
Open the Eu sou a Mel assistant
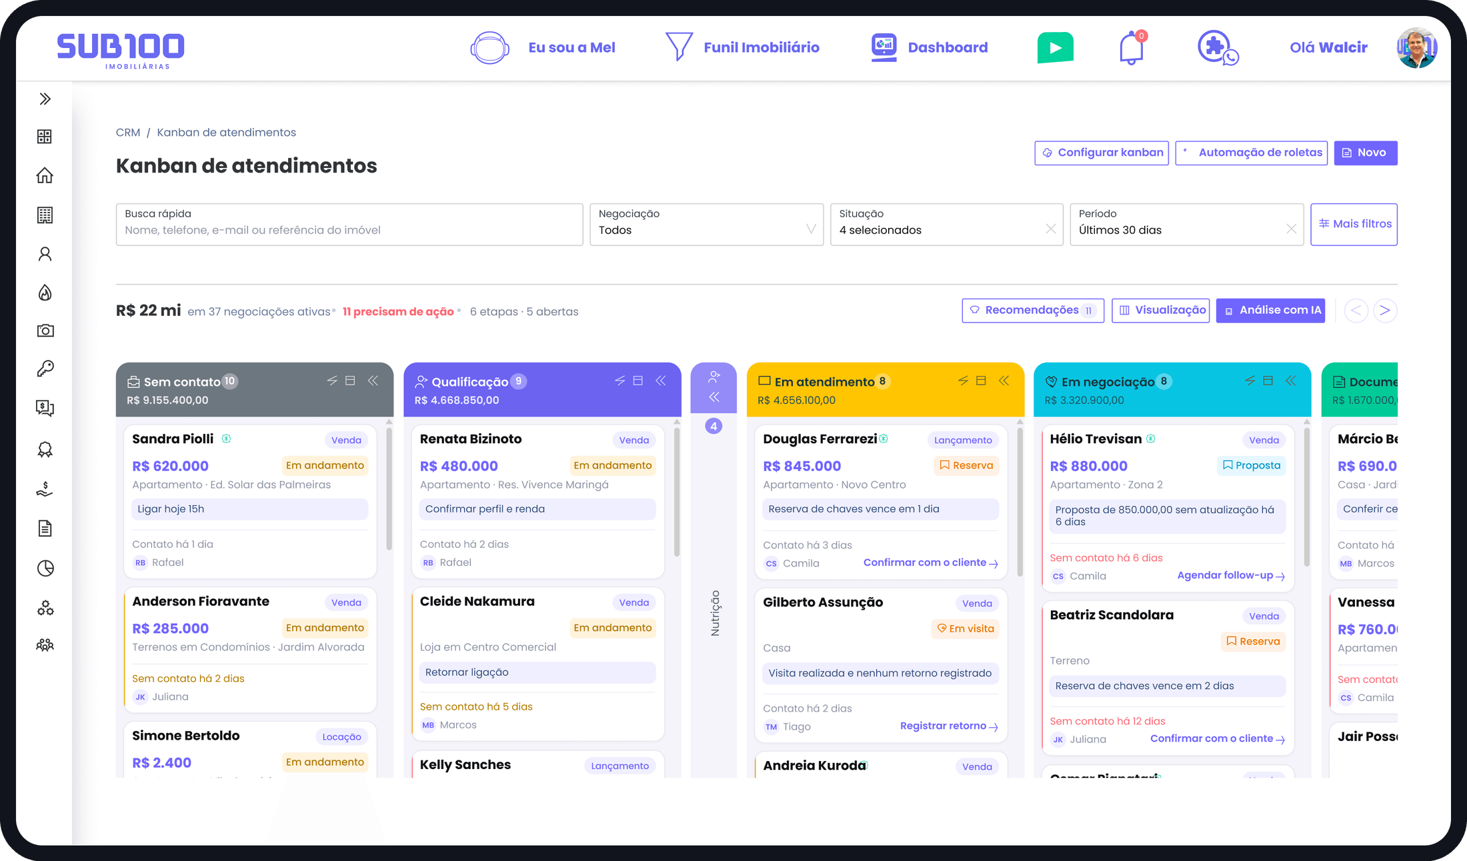pyautogui.click(x=543, y=47)
